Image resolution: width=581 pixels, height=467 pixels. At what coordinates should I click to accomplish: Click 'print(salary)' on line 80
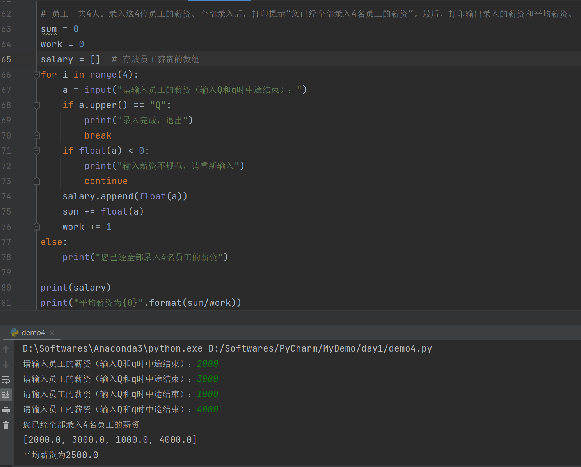point(76,288)
